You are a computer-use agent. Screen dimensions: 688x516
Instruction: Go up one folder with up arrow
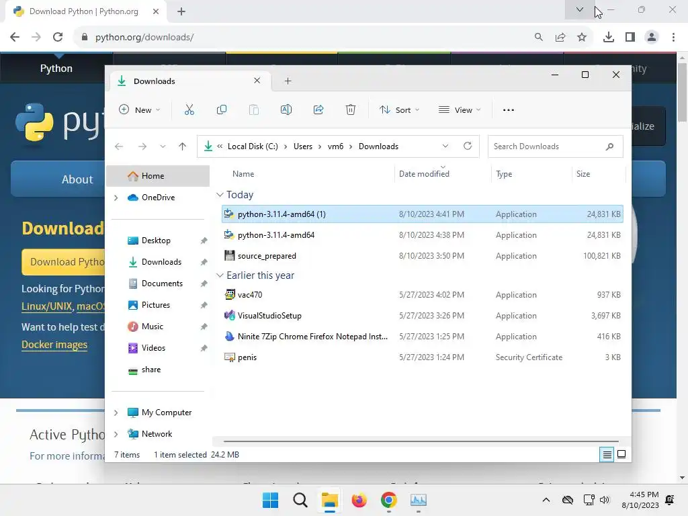coord(183,146)
